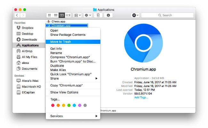Click the Get Info toolbar icon

[x=108, y=15]
